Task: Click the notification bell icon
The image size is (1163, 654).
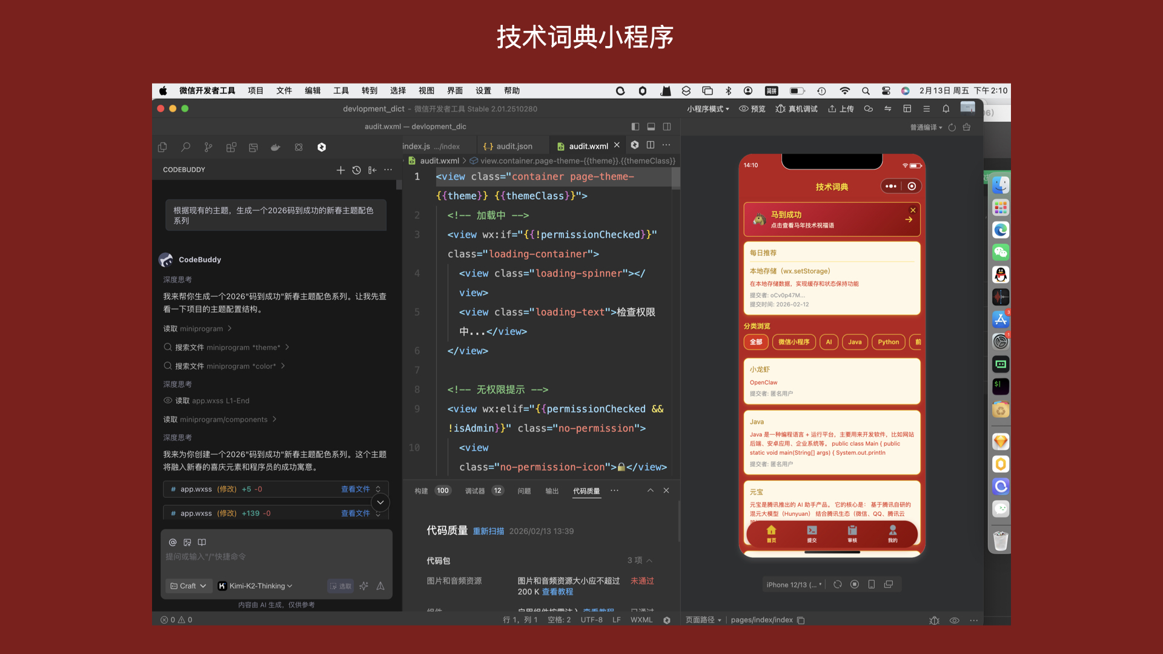Action: click(946, 109)
